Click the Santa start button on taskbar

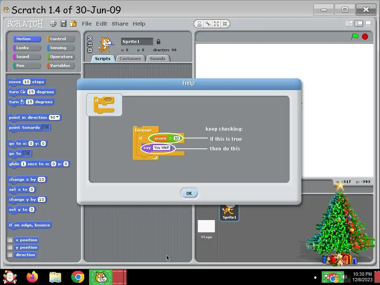pos(10,277)
